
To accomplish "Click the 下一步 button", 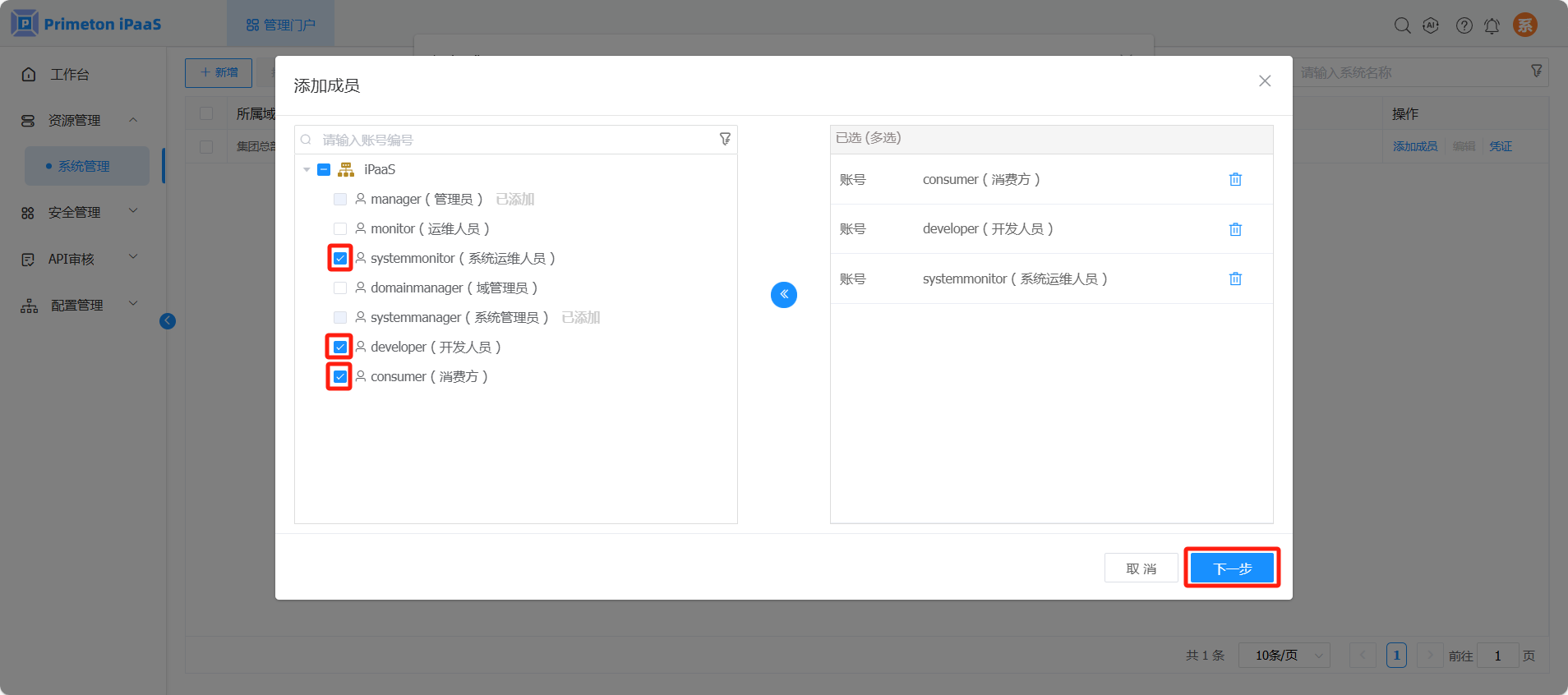I will pyautogui.click(x=1232, y=568).
